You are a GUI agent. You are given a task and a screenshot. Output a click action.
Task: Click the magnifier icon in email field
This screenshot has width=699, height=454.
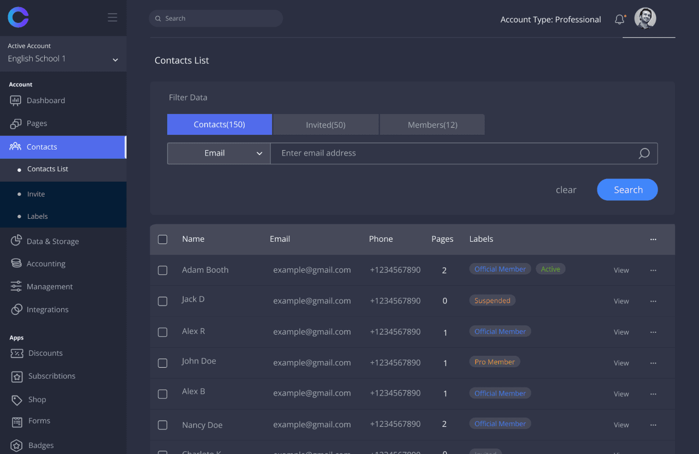(644, 153)
